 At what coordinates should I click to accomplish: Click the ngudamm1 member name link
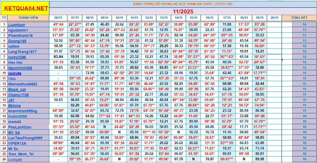click(x=18, y=30)
